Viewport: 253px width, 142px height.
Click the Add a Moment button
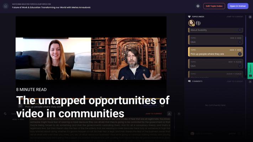click(x=150, y=105)
